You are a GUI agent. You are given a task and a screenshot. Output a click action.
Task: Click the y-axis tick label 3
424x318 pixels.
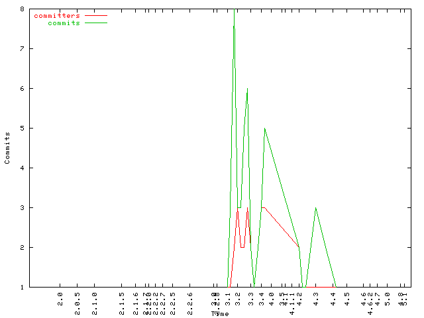click(23, 207)
